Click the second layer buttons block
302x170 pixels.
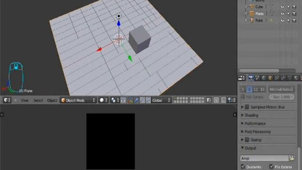[197, 100]
